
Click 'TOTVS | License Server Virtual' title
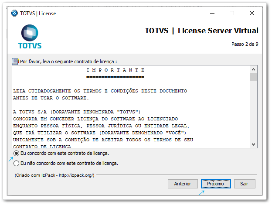(201, 31)
